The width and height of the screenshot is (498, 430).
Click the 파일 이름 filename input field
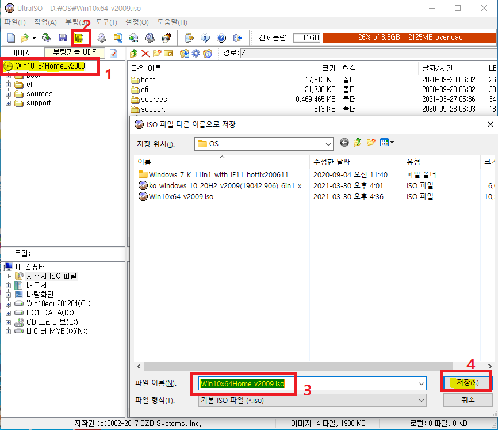312,383
